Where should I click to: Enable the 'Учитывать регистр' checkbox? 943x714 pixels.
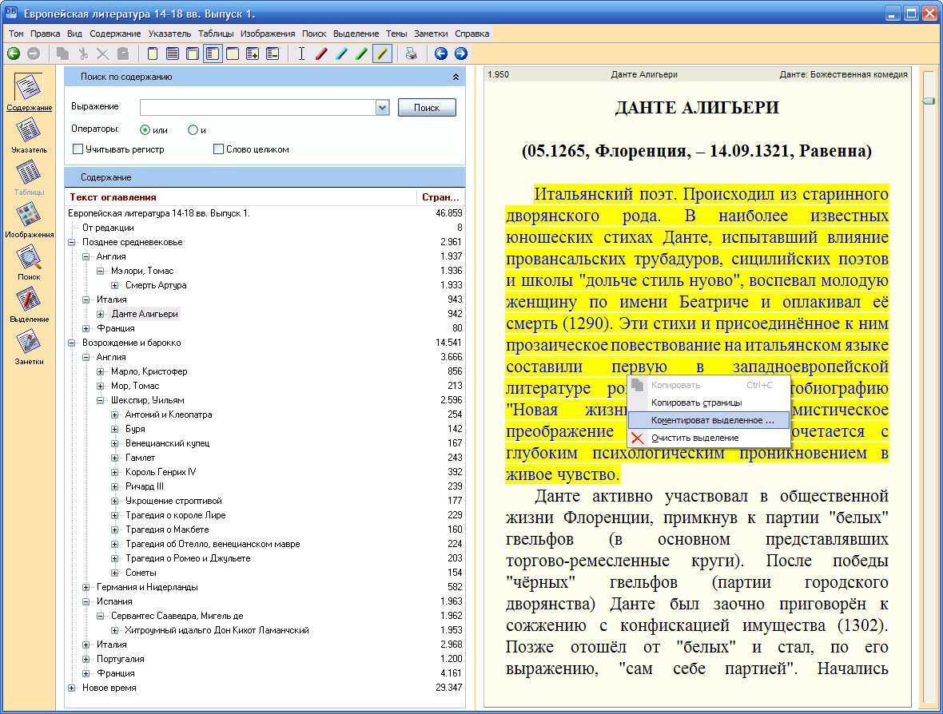click(x=78, y=149)
